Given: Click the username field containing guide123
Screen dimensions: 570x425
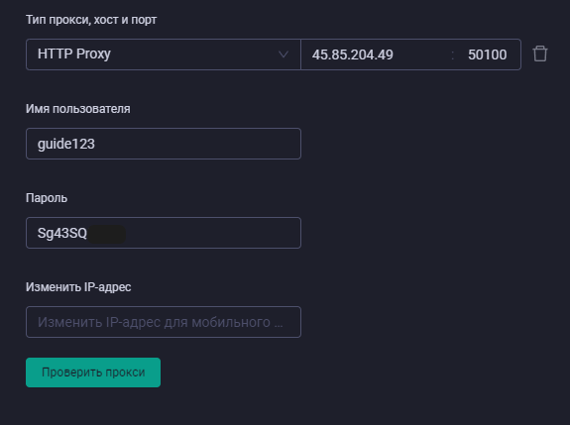Looking at the screenshot, I should [164, 144].
